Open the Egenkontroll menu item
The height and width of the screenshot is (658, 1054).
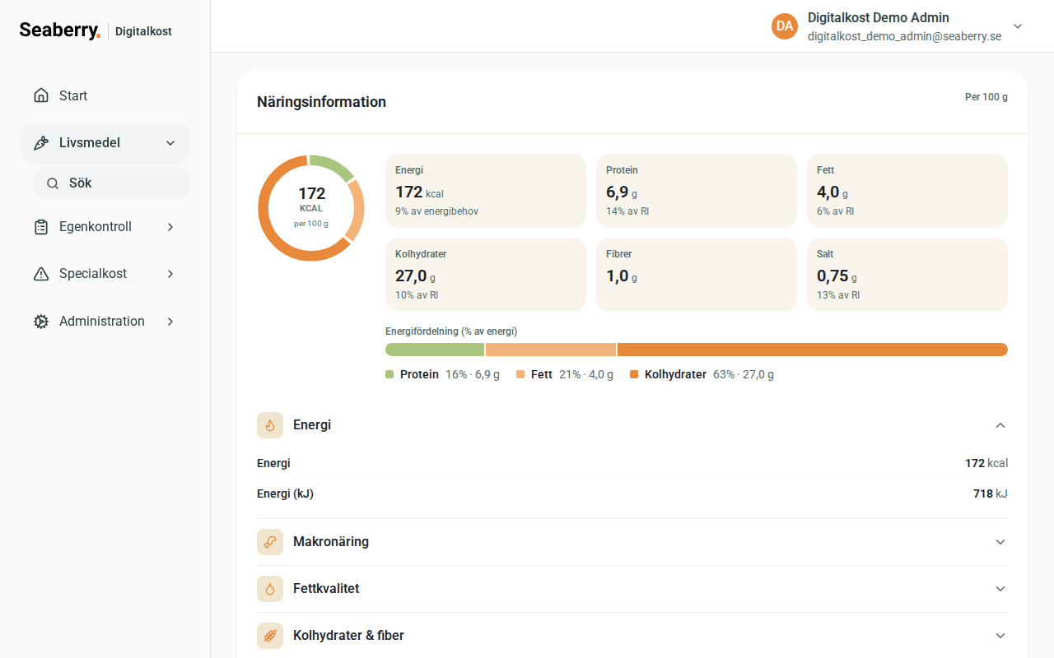[105, 227]
